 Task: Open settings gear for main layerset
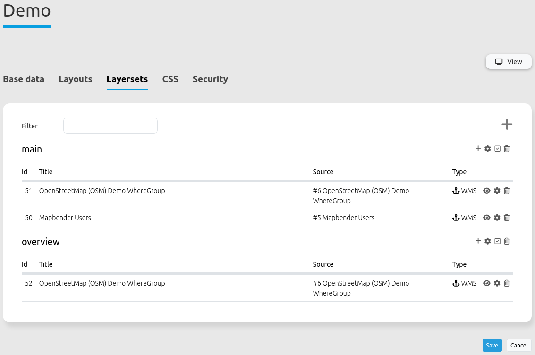pyautogui.click(x=488, y=149)
